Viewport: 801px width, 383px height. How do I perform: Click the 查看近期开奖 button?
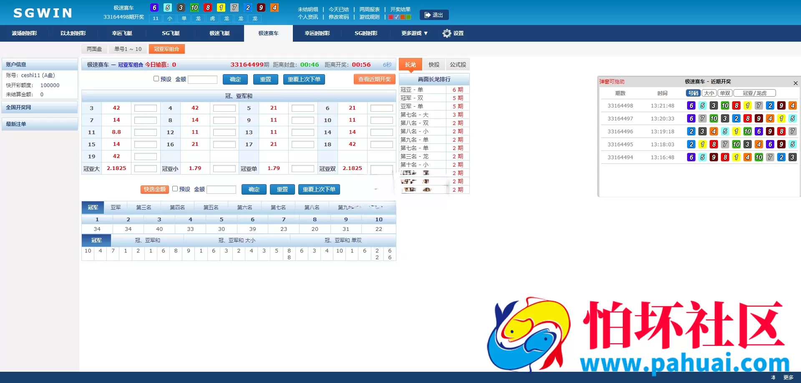click(374, 79)
